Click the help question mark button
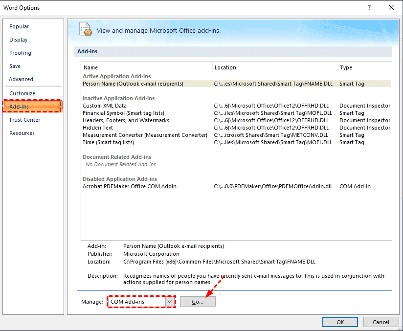The width and height of the screenshot is (403, 331). point(369,7)
